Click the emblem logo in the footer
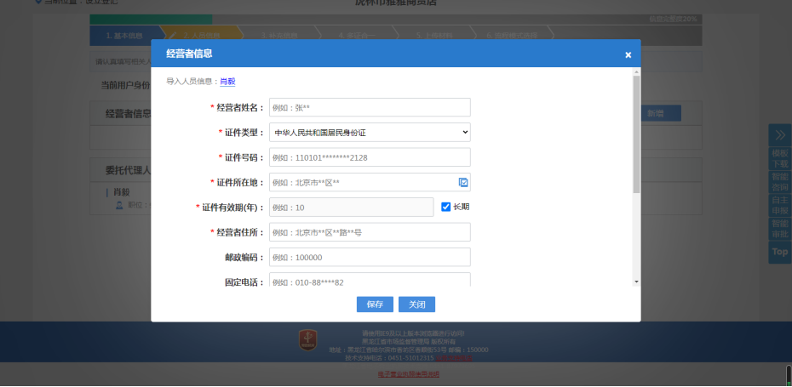792x387 pixels. pos(307,340)
